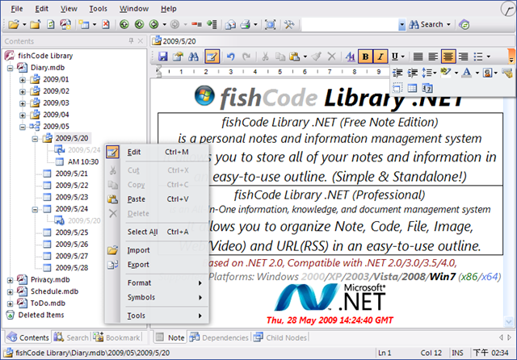Click the printer icon in main toolbar
The image size is (517, 360).
[245, 24]
